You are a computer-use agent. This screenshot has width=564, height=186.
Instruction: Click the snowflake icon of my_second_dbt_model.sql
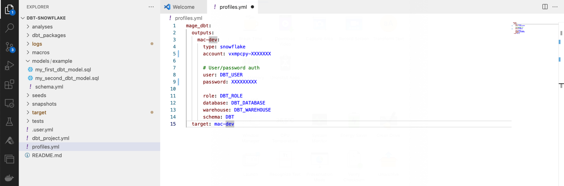(30, 78)
